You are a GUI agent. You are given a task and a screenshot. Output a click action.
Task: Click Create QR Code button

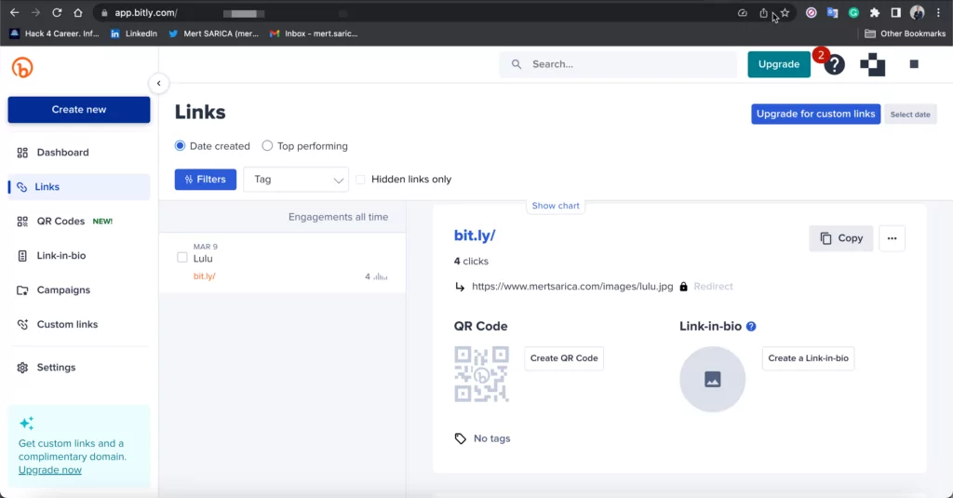pyautogui.click(x=564, y=358)
